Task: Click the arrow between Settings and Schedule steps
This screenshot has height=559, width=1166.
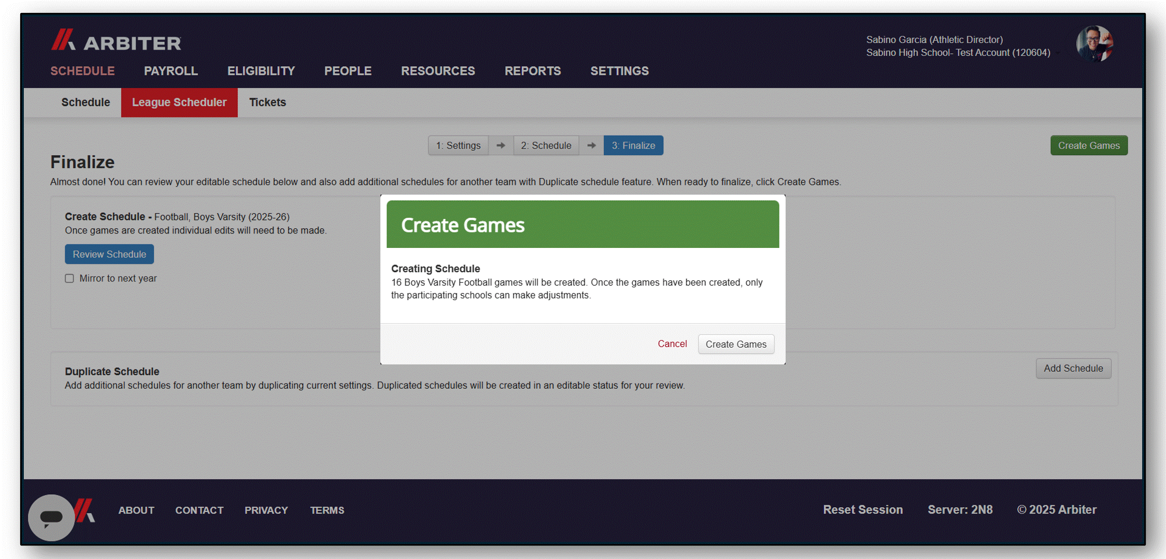Action: click(501, 145)
